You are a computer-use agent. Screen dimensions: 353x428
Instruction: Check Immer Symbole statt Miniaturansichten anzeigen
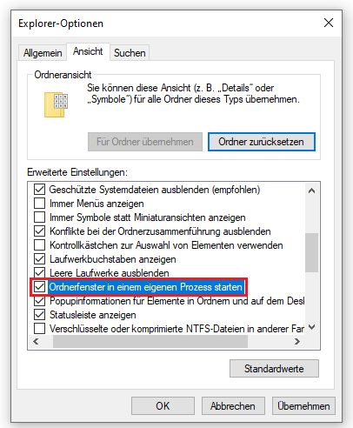coord(39,217)
